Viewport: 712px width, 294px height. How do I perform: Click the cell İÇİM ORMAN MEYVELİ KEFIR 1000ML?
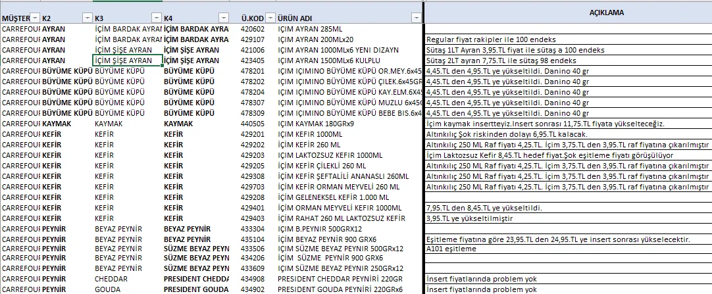pyautogui.click(x=340, y=208)
